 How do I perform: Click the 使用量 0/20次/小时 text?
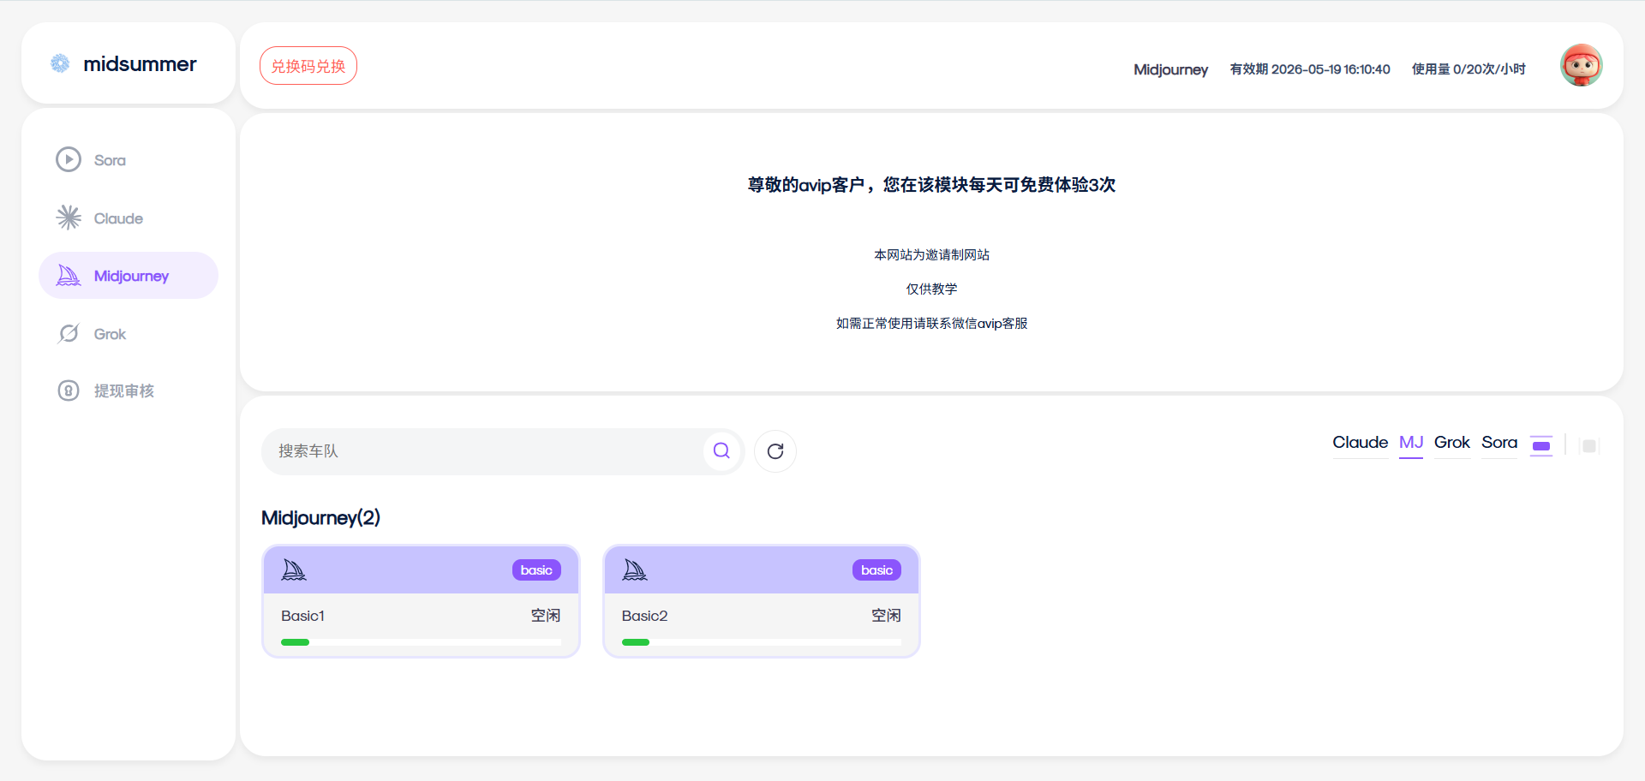pyautogui.click(x=1469, y=69)
